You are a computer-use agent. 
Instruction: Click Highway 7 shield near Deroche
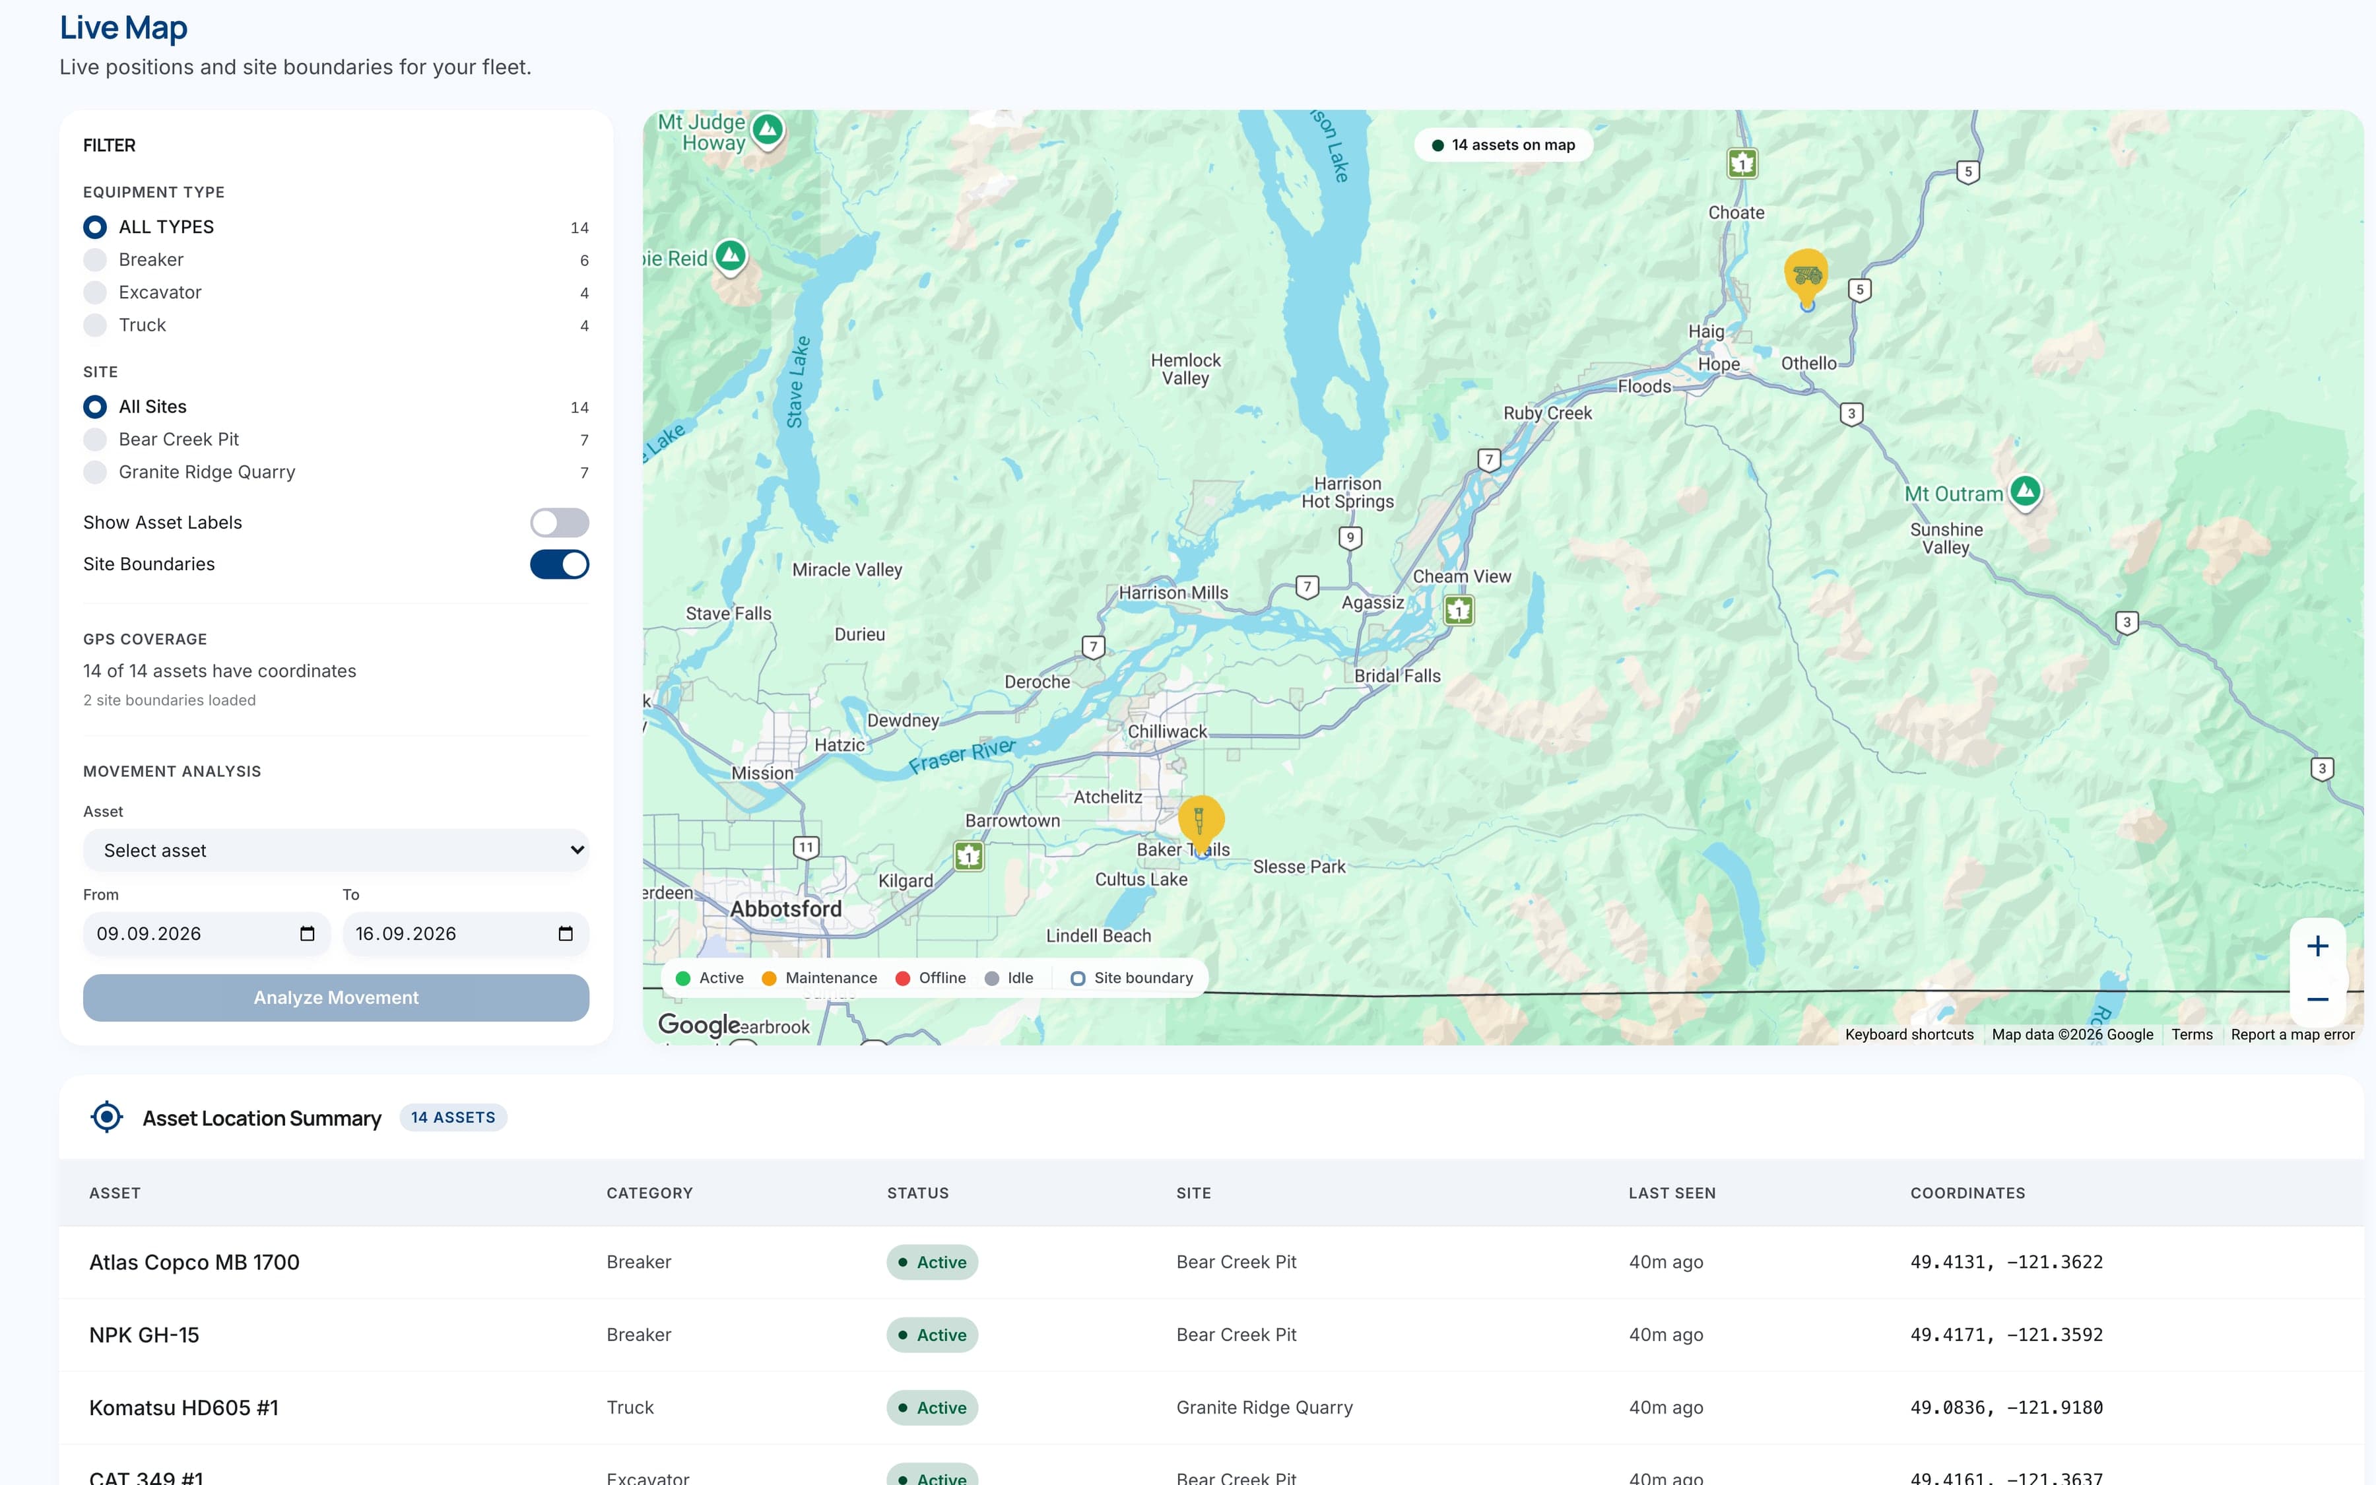click(x=1093, y=646)
